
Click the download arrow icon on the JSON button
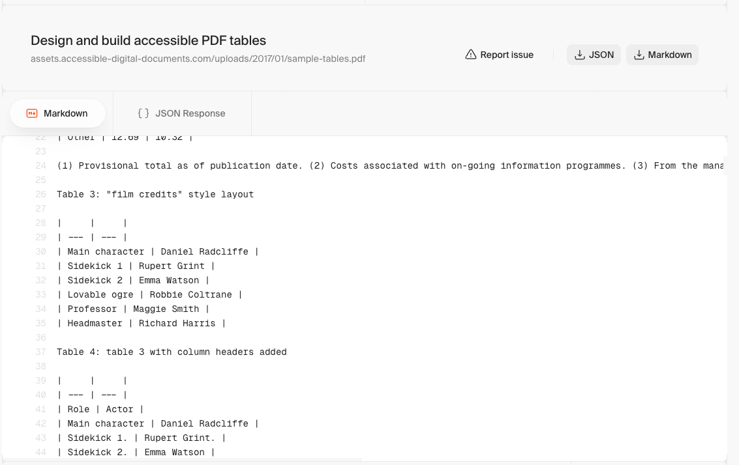pos(579,55)
